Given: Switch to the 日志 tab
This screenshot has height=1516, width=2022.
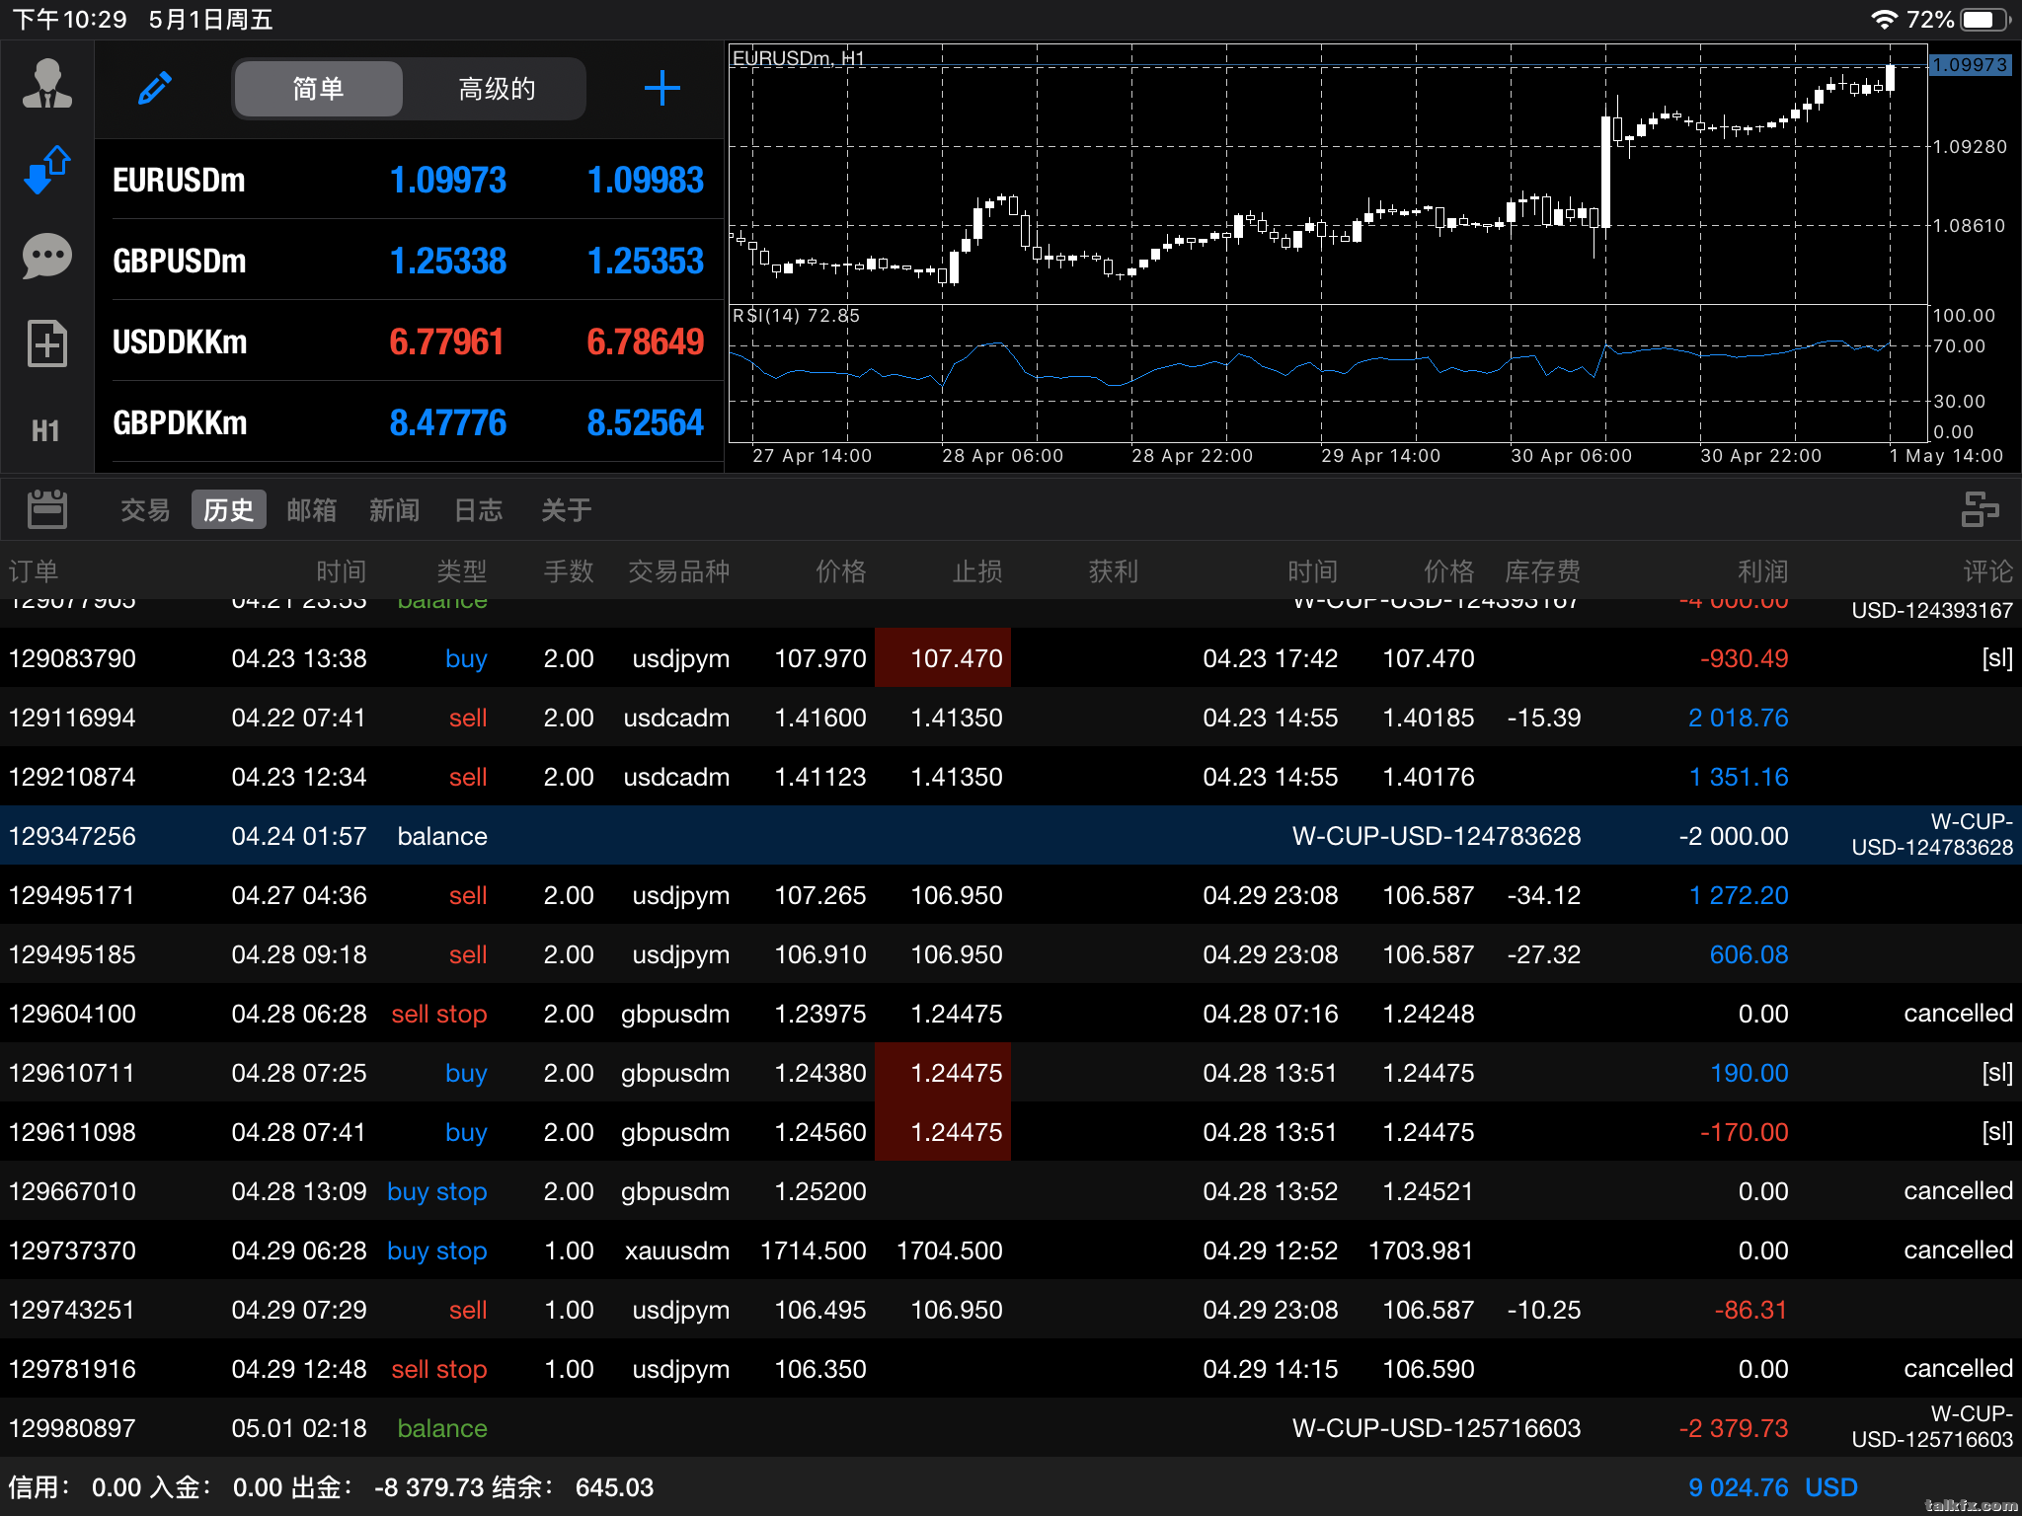Looking at the screenshot, I should (x=478, y=509).
